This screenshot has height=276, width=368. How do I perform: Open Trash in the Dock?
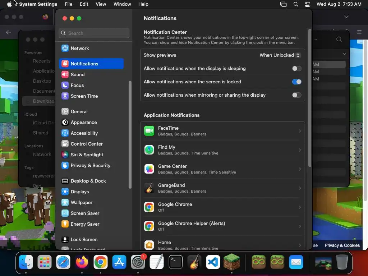click(x=342, y=262)
